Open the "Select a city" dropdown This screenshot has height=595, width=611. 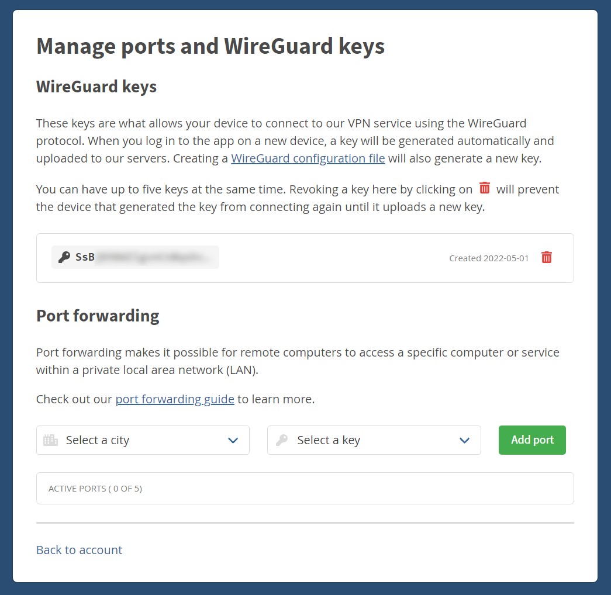click(143, 440)
